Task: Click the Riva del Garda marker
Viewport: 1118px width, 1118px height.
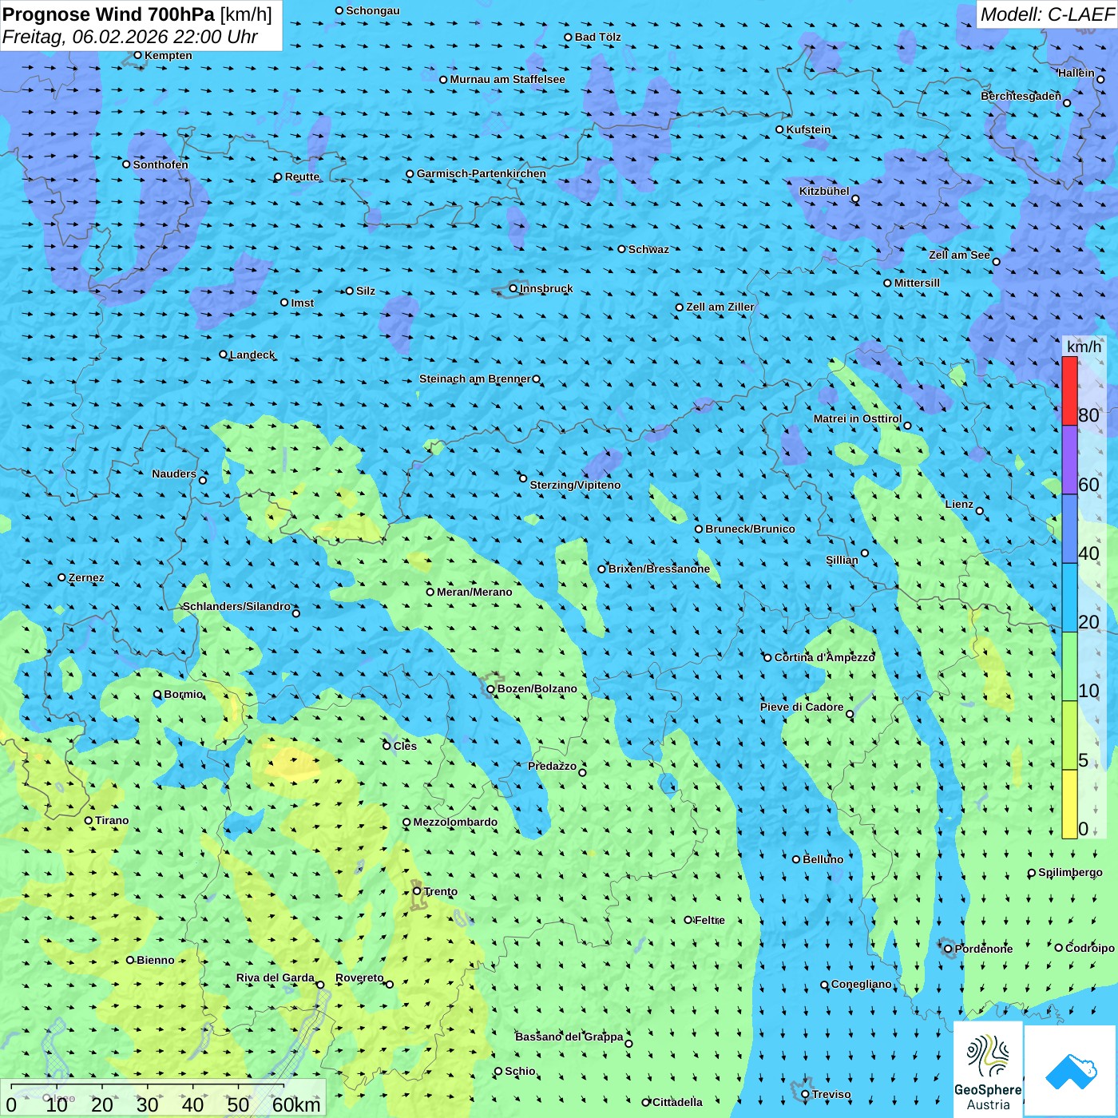Action: pos(320,985)
